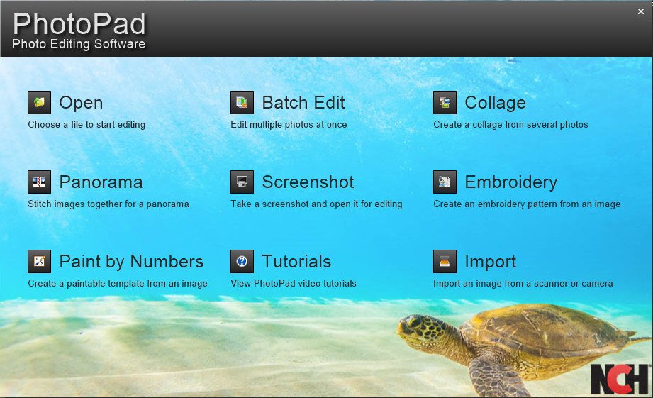
Task: Click 'Take a screenshot and open it for editing'
Action: (316, 204)
